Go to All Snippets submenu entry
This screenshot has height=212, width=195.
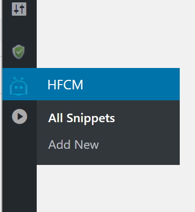click(x=82, y=118)
